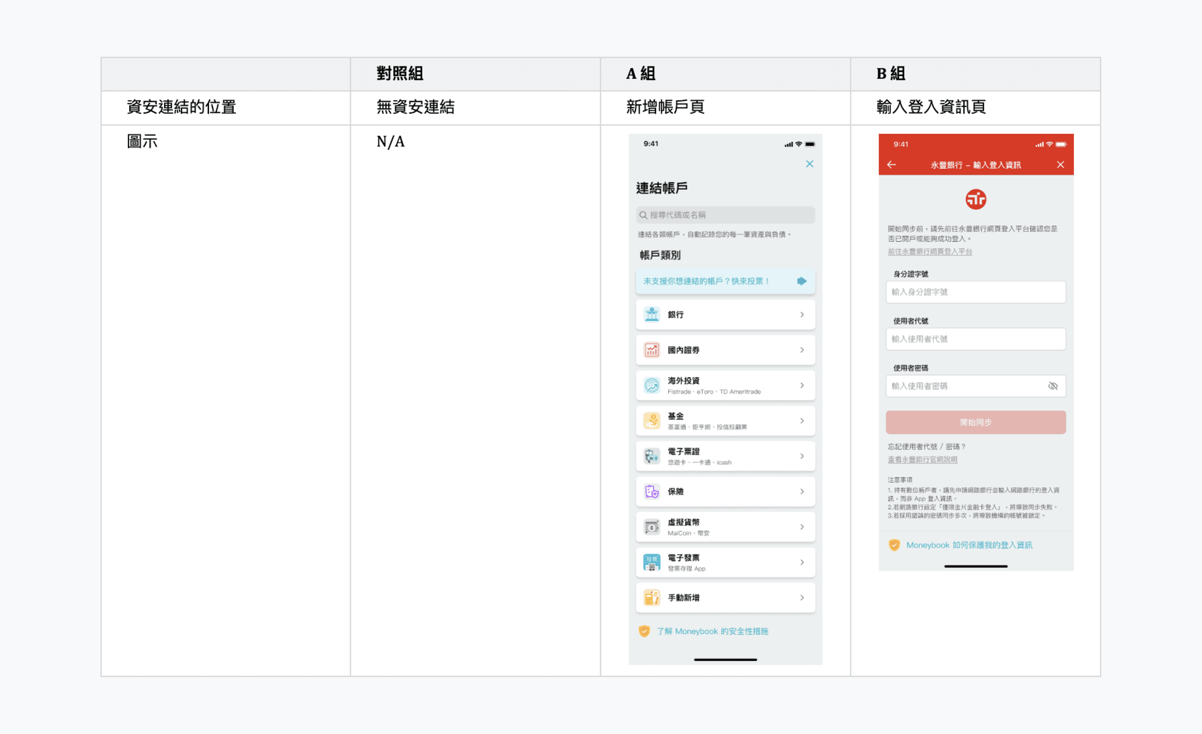Expand the 手動新增 row chevron
Image resolution: width=1202 pixels, height=734 pixels.
[x=802, y=597]
